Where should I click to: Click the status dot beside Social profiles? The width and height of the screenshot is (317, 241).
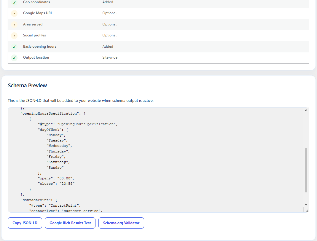point(14,36)
